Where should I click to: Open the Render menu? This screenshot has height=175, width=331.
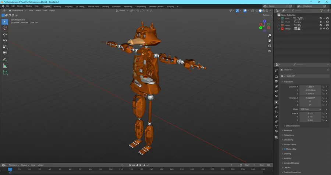click(x=20, y=6)
